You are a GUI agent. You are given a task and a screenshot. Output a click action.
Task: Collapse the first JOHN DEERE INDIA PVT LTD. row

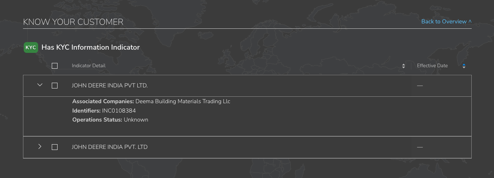pos(40,85)
